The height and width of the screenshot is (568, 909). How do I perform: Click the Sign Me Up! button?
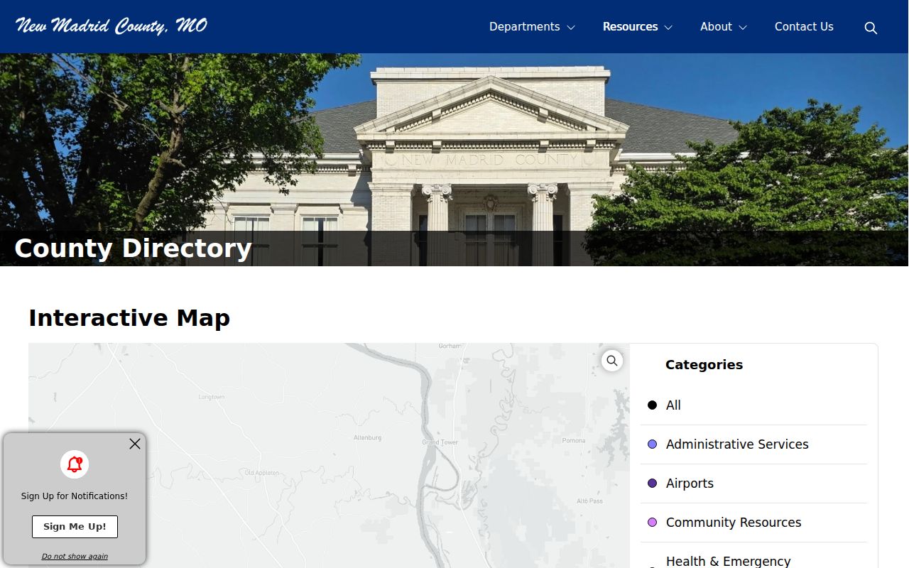click(75, 527)
